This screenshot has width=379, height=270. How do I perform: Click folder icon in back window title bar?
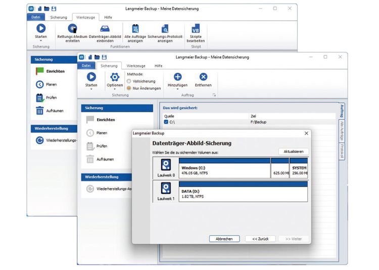click(x=46, y=9)
